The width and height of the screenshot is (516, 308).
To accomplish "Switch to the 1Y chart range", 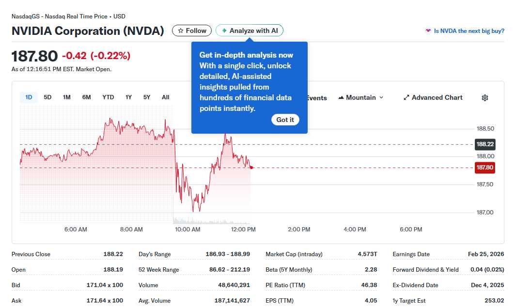I will [128, 97].
